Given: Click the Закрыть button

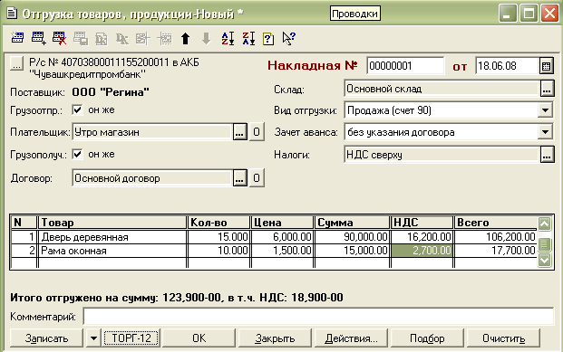Looking at the screenshot, I should click(x=275, y=338).
